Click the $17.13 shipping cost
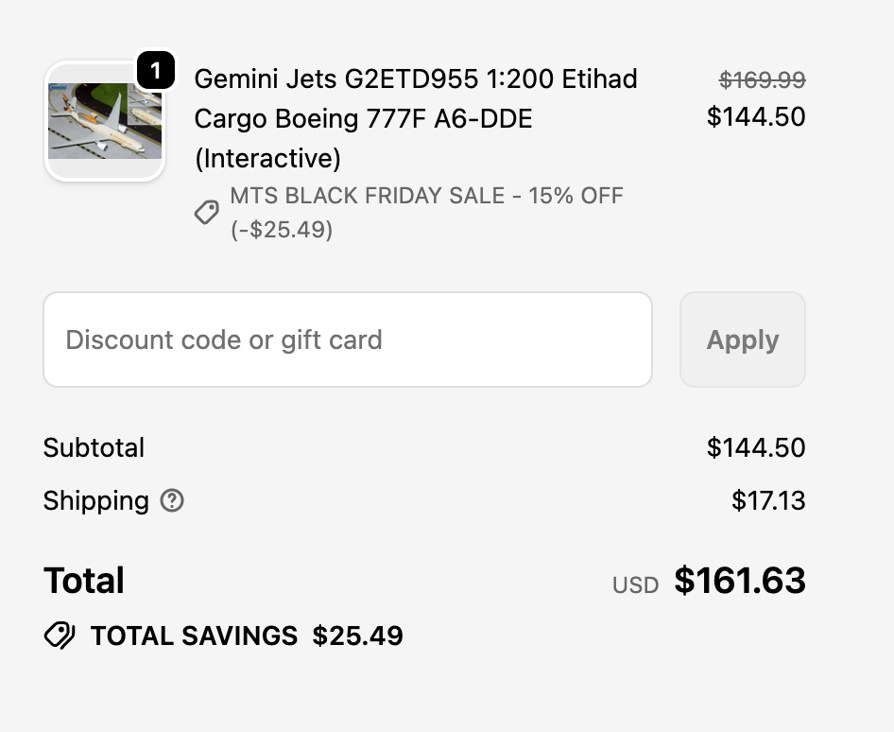This screenshot has width=894, height=732. point(768,500)
